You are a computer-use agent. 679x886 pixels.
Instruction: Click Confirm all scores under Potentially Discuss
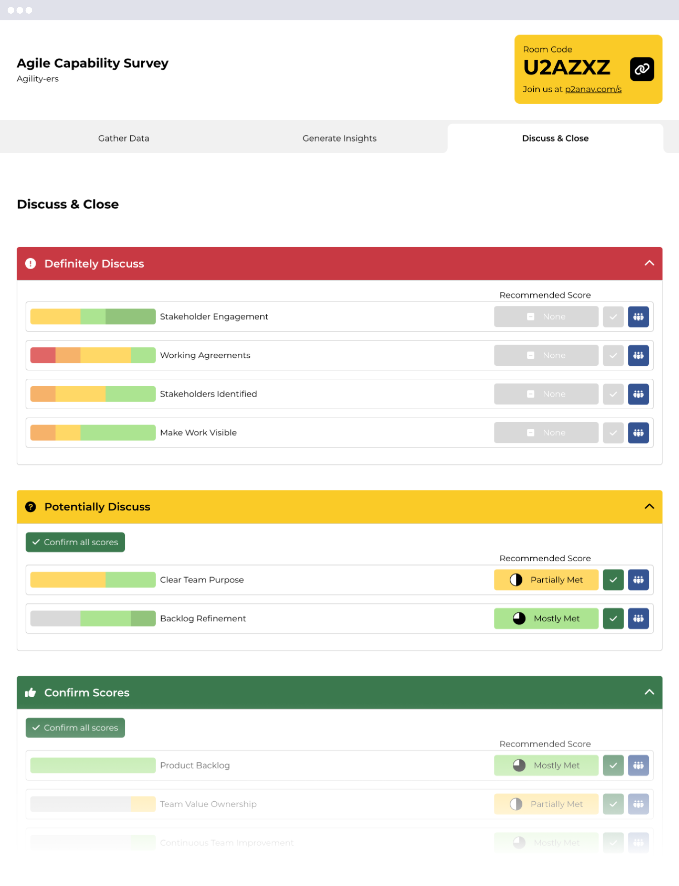(75, 542)
